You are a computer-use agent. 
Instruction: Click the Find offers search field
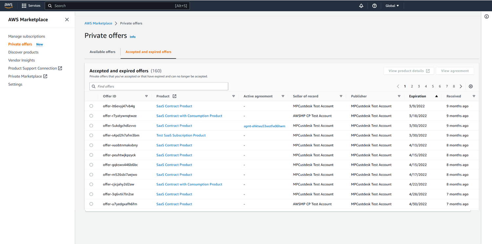tap(159, 86)
